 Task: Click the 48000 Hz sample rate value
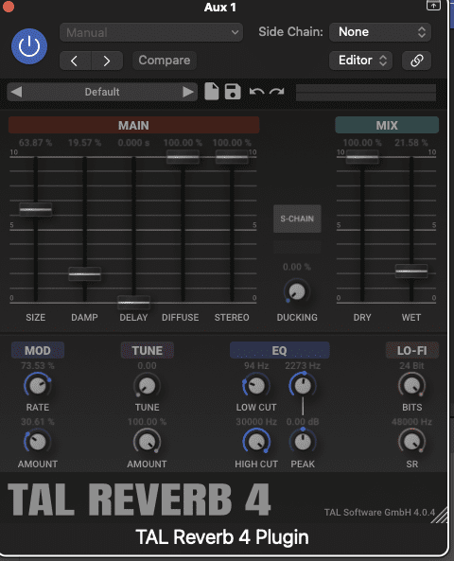coord(411,422)
